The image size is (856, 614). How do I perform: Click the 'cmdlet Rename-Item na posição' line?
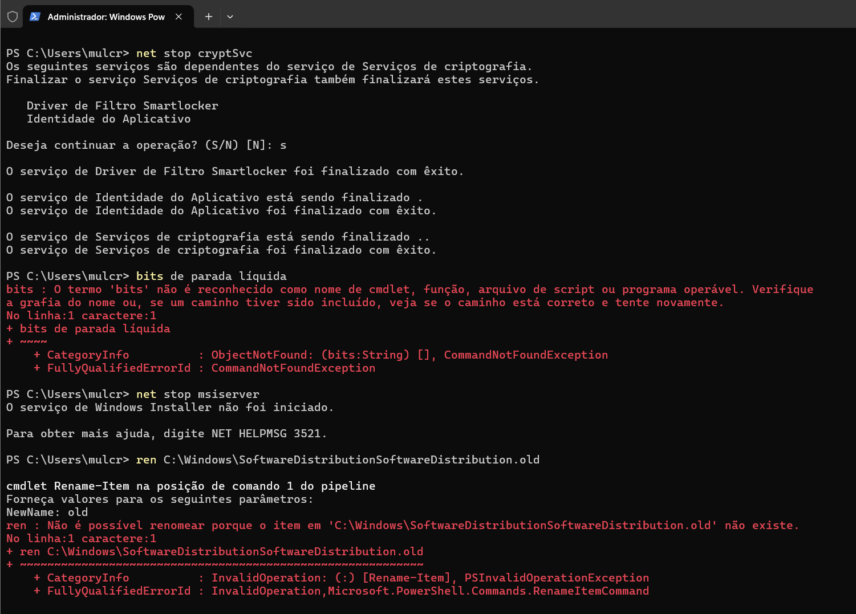pos(191,486)
